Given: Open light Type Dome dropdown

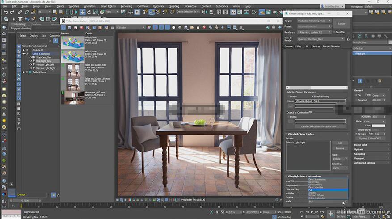Looking at the screenshot, I should [x=379, y=95].
